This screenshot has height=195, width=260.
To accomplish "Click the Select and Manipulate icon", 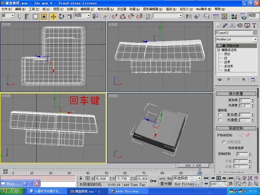I will pyautogui.click(x=105, y=16).
